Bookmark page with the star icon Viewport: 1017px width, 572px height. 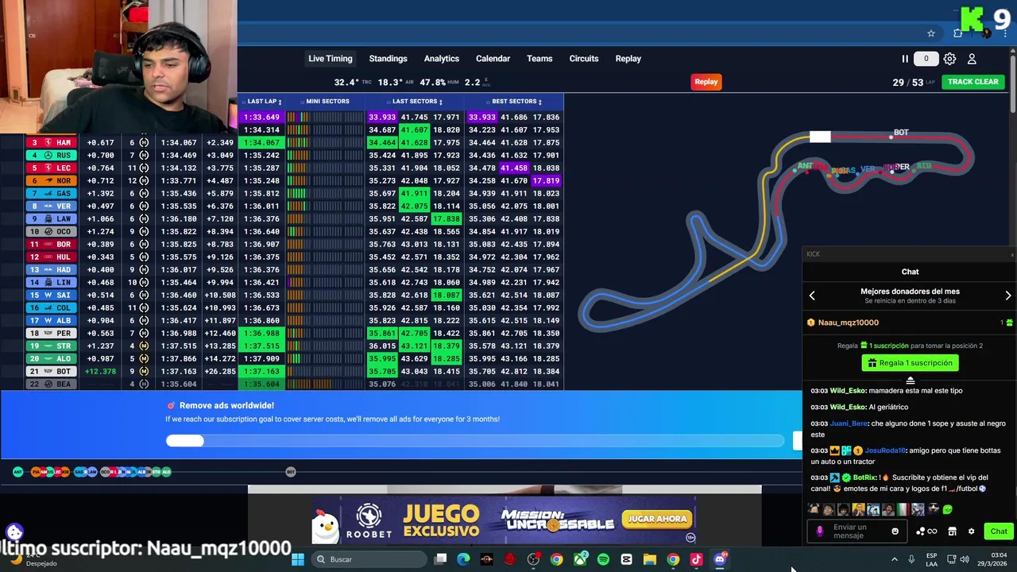(x=931, y=33)
